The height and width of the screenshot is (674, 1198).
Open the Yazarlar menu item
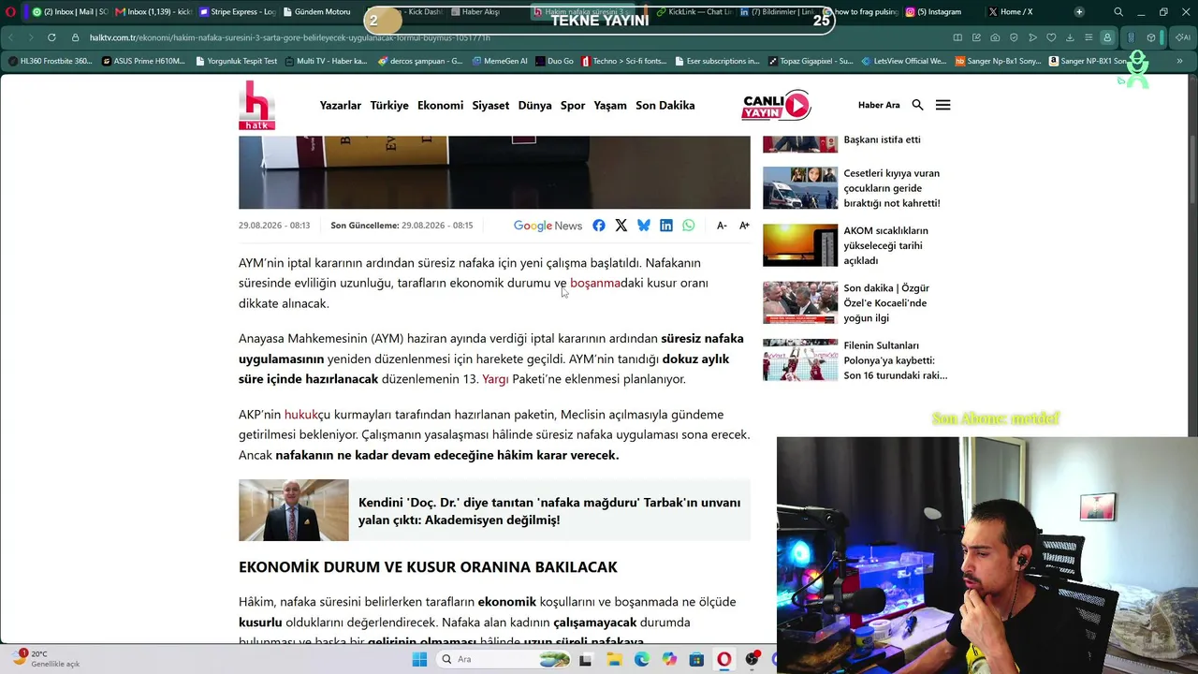(x=341, y=105)
